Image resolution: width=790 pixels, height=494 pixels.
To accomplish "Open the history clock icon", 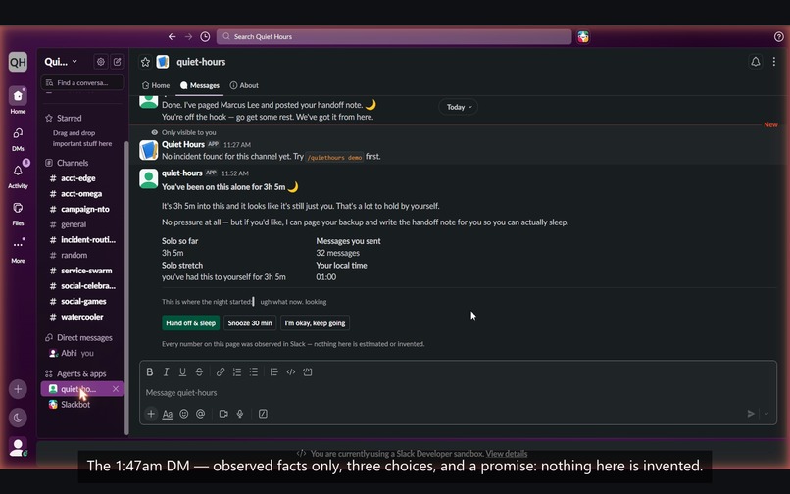I will (x=205, y=37).
